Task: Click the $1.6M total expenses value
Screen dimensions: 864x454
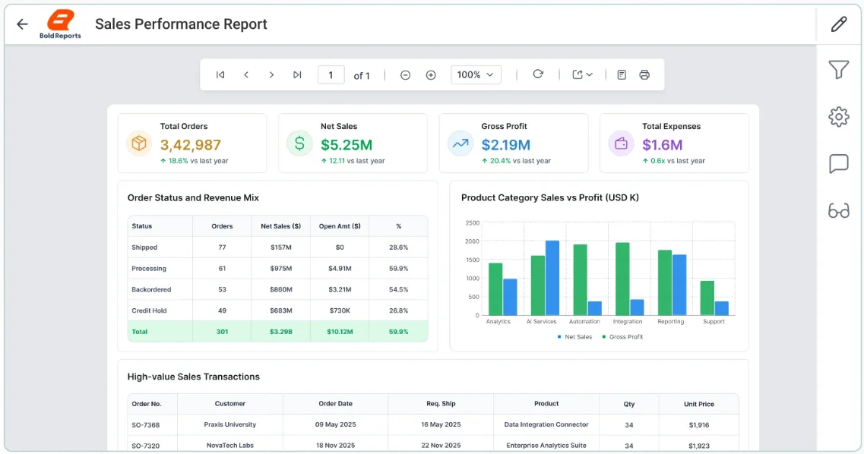Action: [663, 145]
